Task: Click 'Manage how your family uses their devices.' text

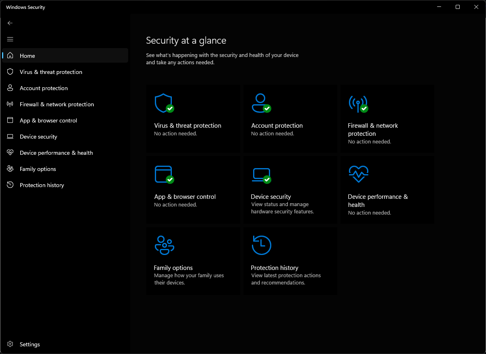Action: (x=189, y=279)
